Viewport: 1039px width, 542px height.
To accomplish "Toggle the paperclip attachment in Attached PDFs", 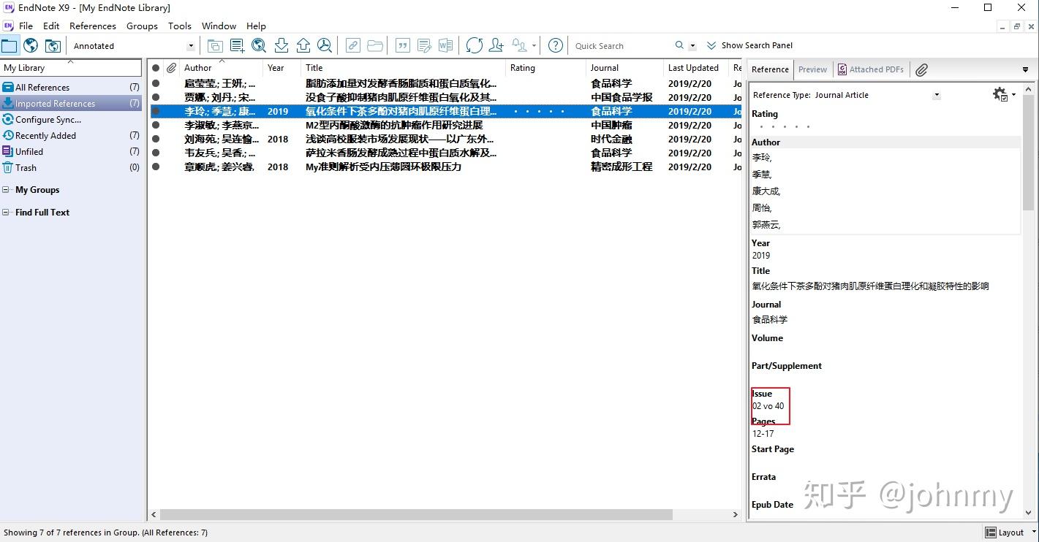I will point(921,69).
